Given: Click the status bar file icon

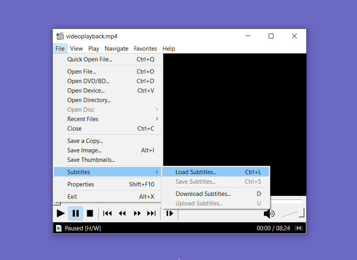Looking at the screenshot, I should point(59,228).
